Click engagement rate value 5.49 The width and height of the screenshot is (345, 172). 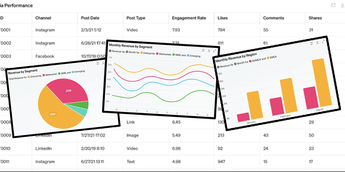[176, 136]
